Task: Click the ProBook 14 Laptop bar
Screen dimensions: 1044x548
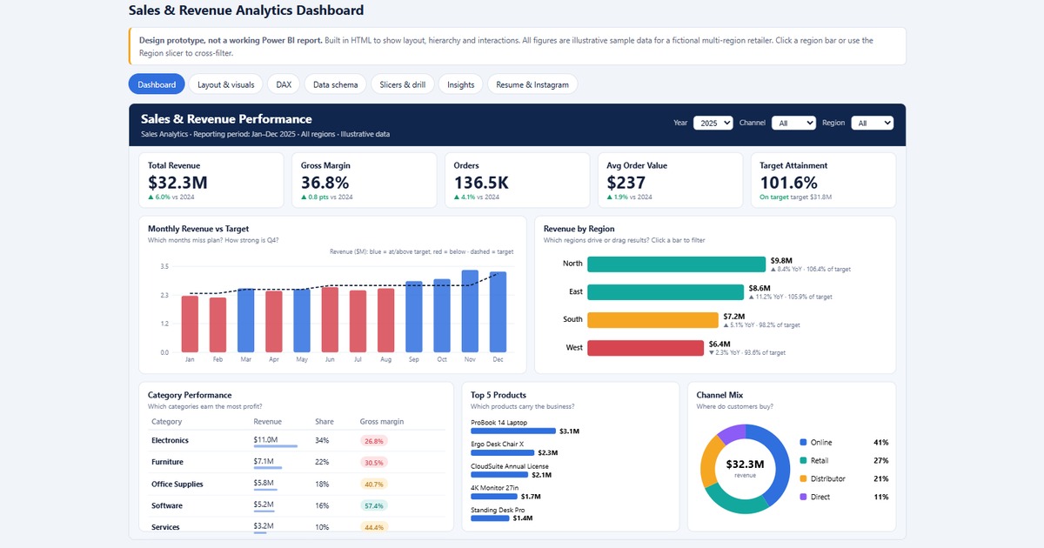Action: (513, 431)
